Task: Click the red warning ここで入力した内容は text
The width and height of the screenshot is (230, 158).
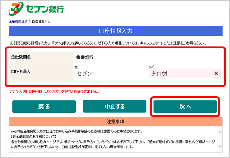Action: (x=55, y=92)
